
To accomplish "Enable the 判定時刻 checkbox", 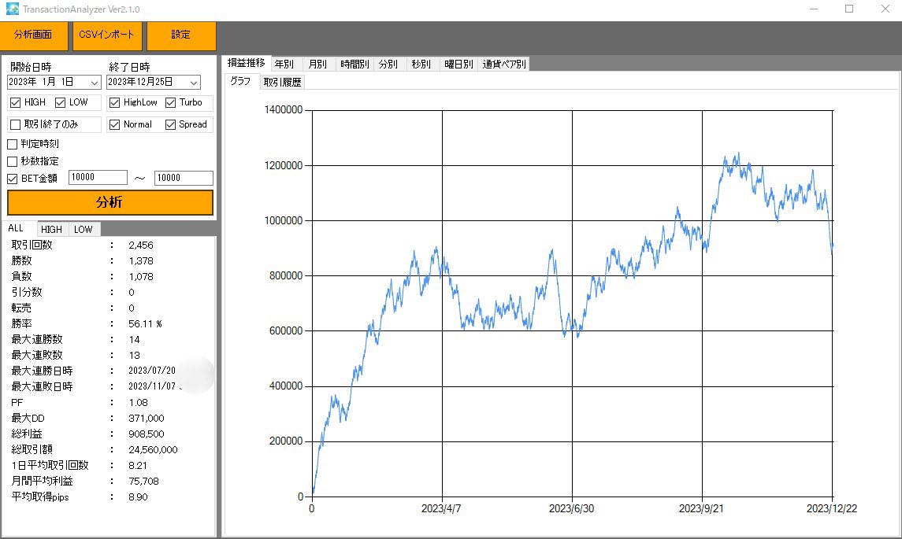I will [12, 144].
